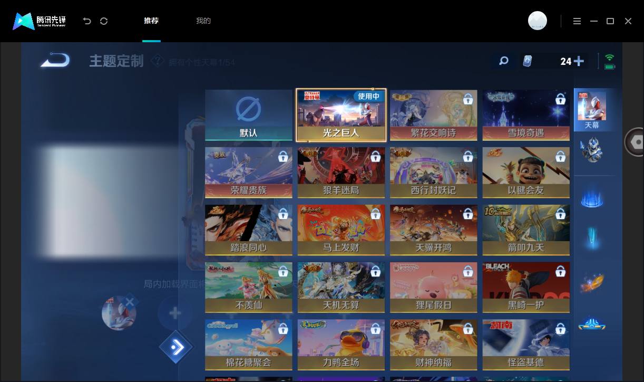Viewport: 644px width, 382px height.
Task: Open the blue emblem badge sidebar category
Action: pyautogui.click(x=592, y=323)
